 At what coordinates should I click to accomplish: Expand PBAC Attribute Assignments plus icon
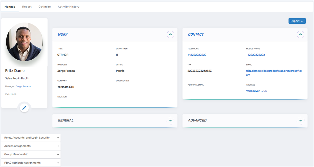58,162
